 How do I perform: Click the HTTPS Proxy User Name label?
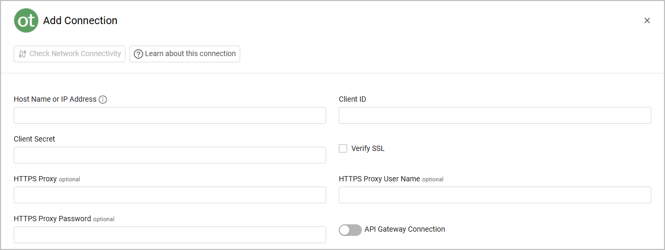pos(379,179)
